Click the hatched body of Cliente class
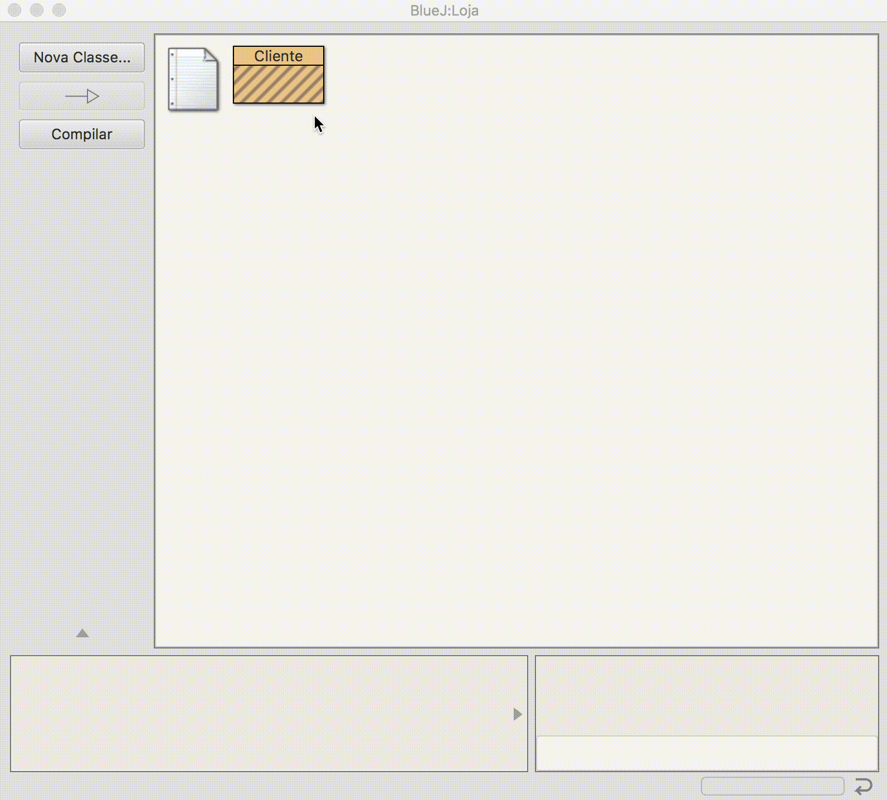 (x=278, y=84)
